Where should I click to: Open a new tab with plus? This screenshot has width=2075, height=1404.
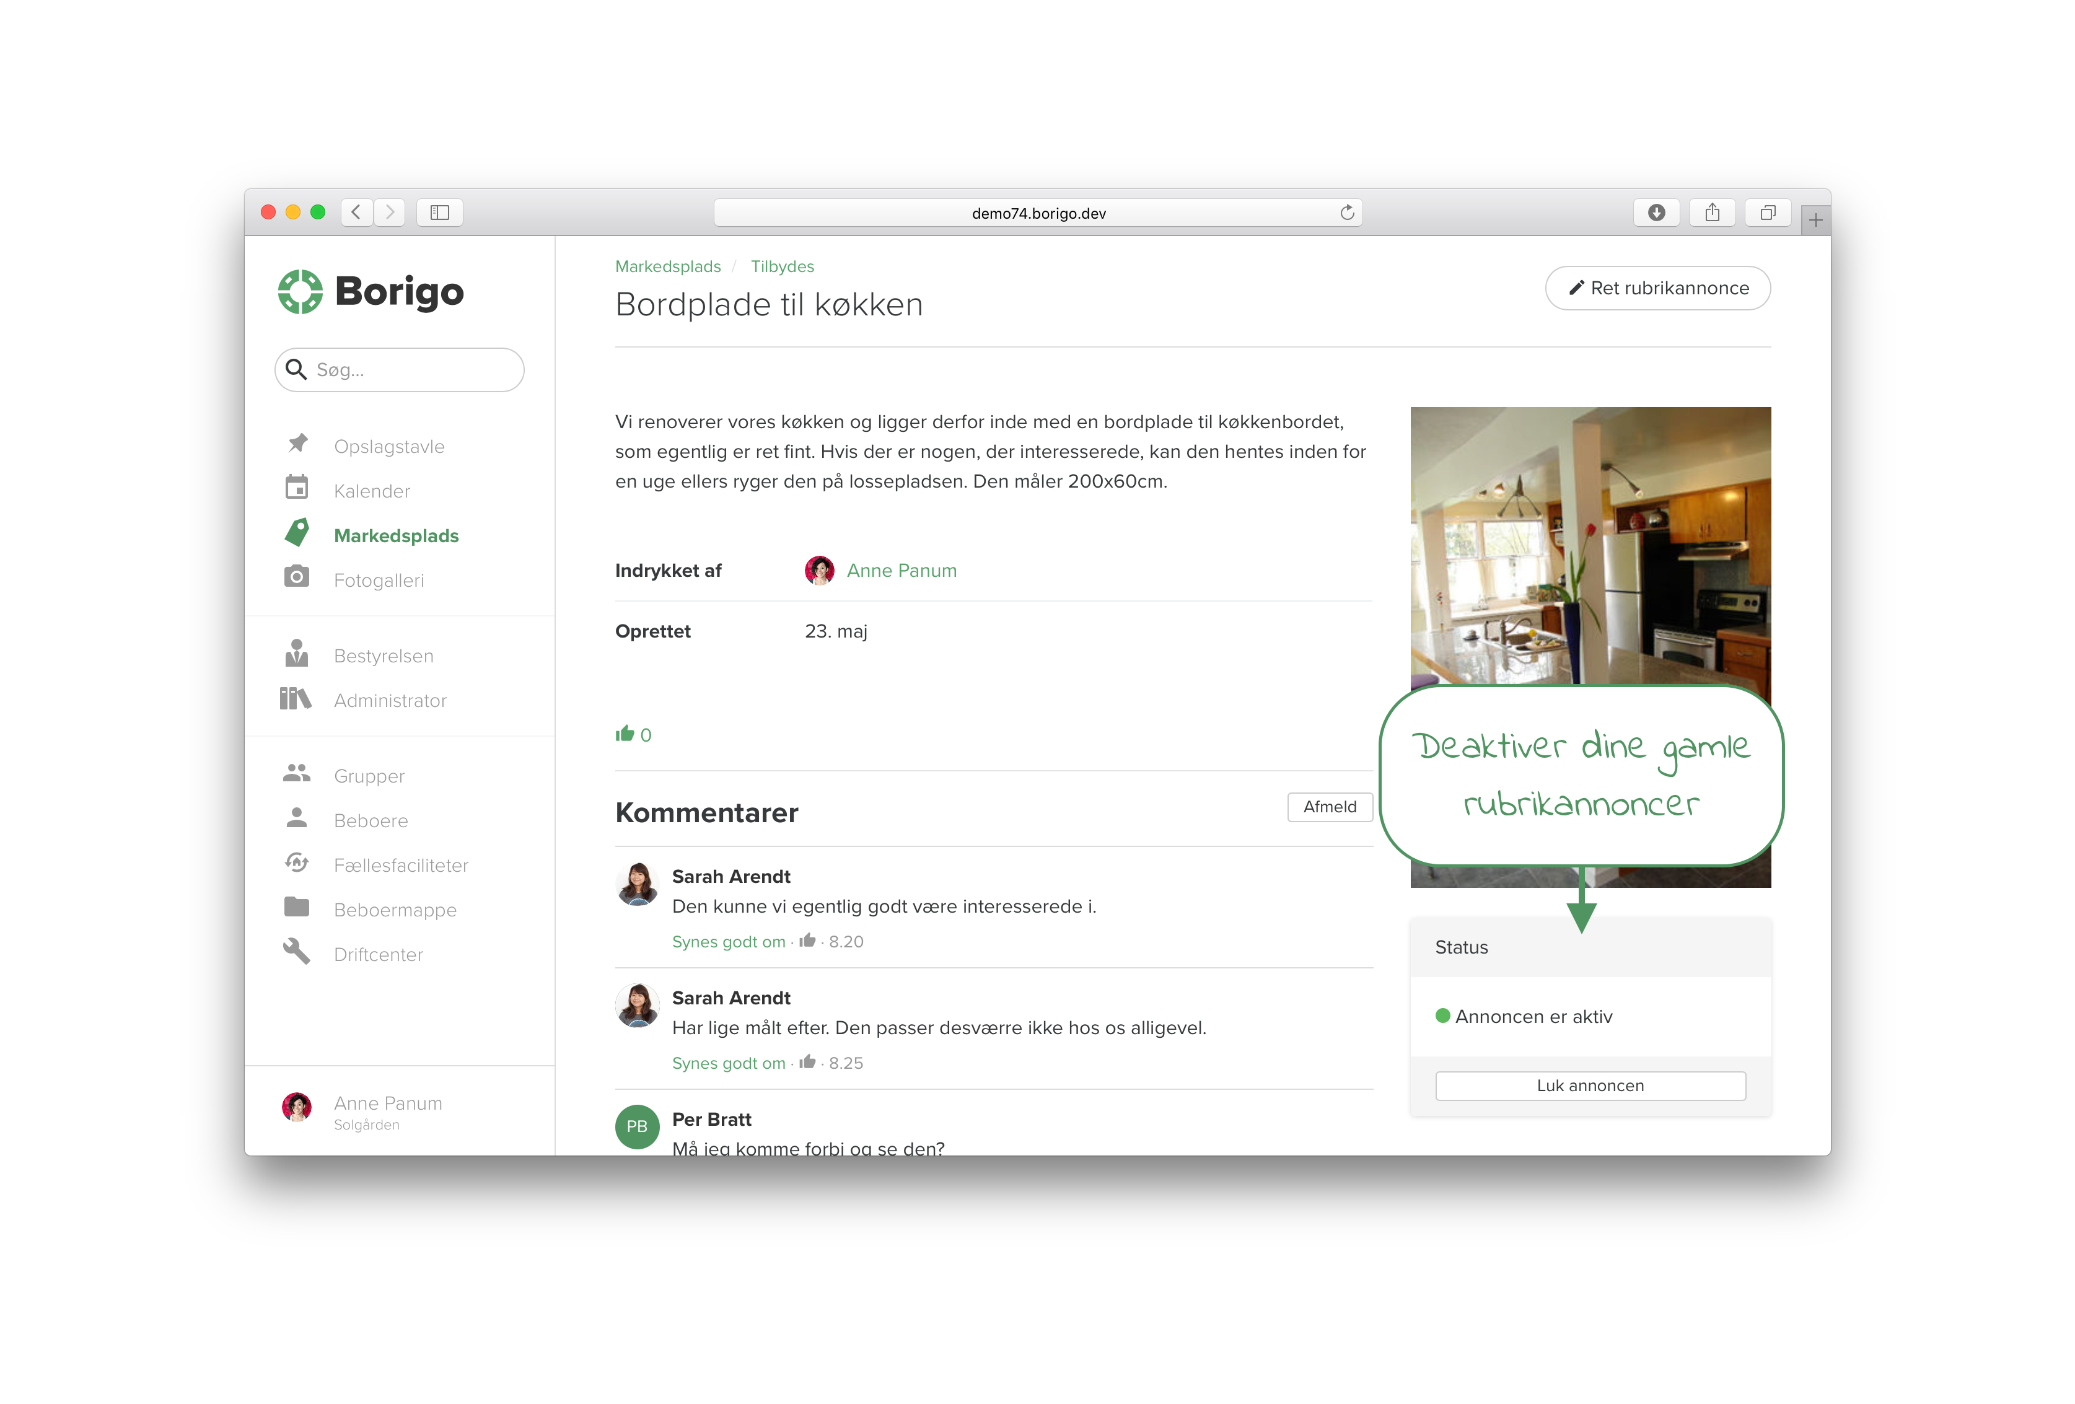(x=1816, y=221)
